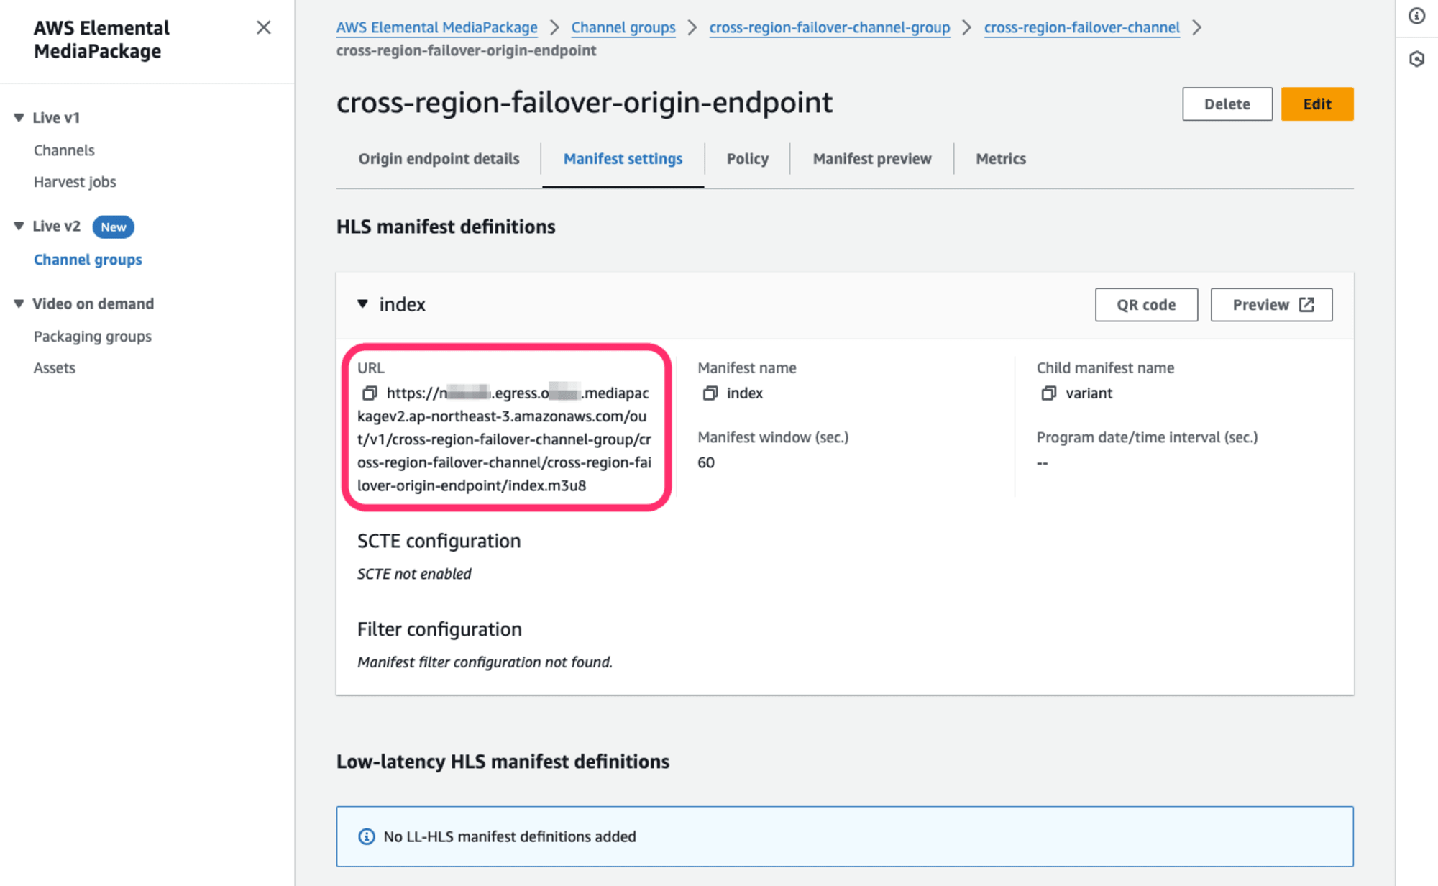1438x886 pixels.
Task: Open Assets in sidebar
Action: tap(55, 368)
